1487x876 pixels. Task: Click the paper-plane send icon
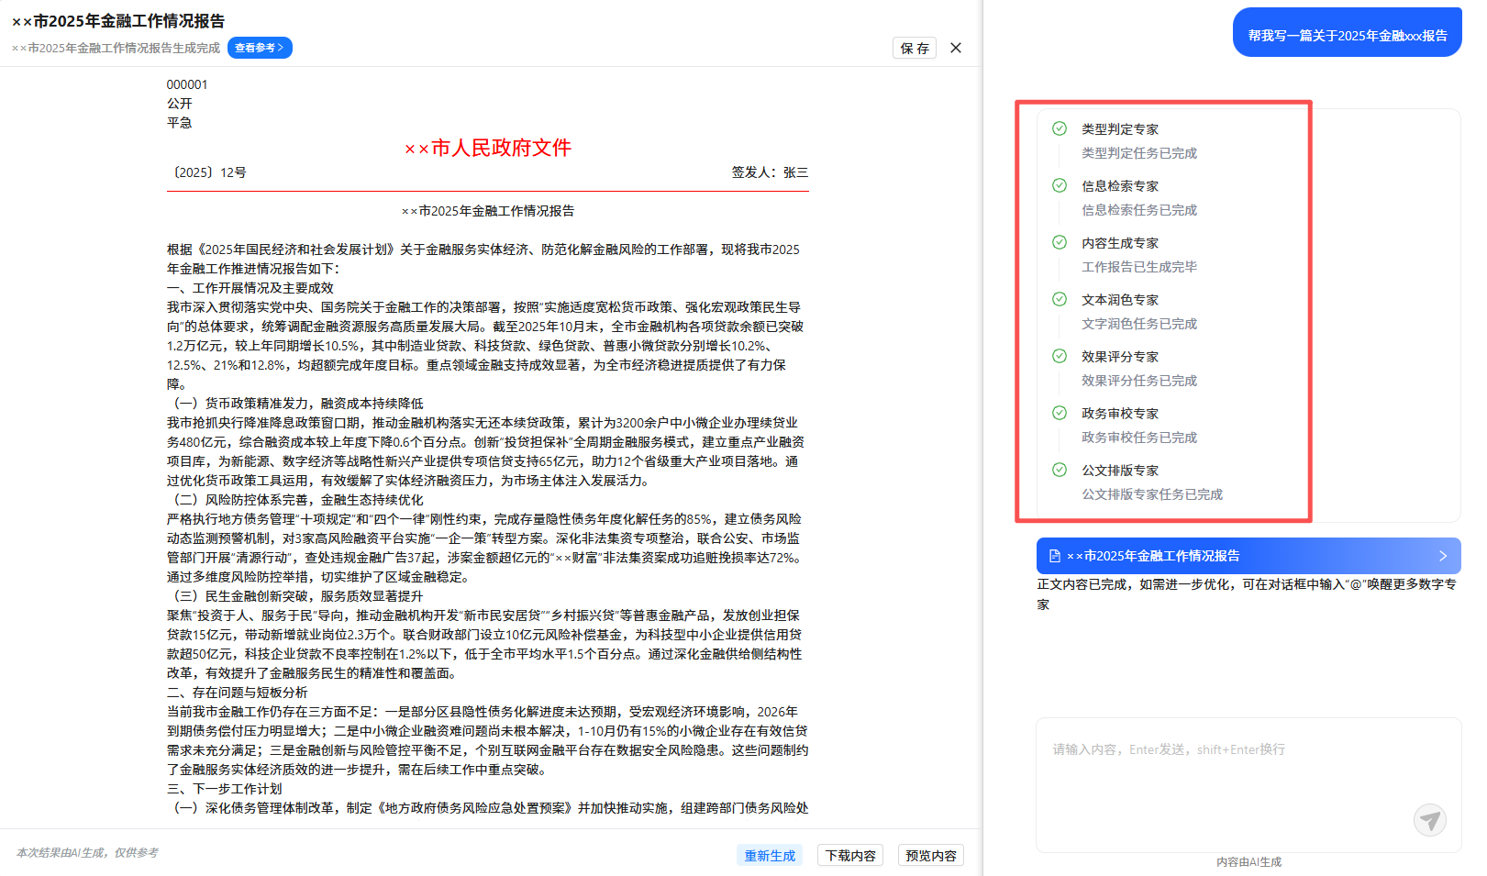[1429, 819]
